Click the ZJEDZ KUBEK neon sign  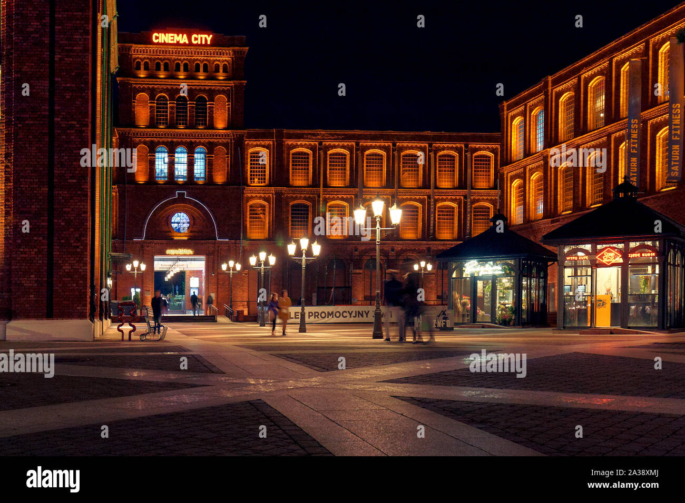[641, 255]
